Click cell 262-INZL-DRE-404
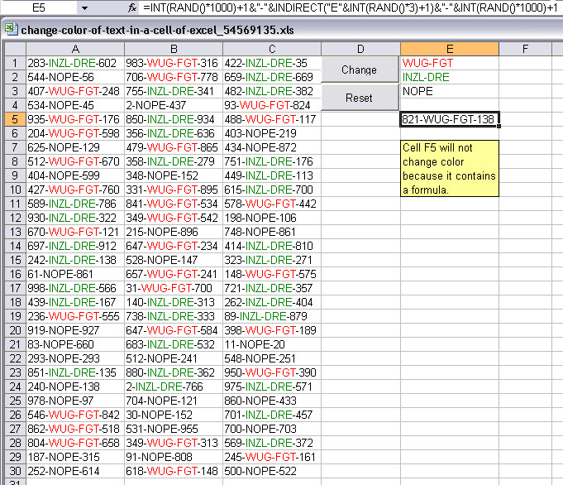Viewport: 563px width, 485px height. pos(272,302)
